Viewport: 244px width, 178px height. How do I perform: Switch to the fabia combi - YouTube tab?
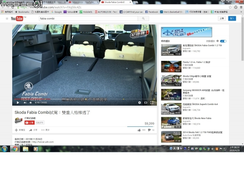[83, 2]
